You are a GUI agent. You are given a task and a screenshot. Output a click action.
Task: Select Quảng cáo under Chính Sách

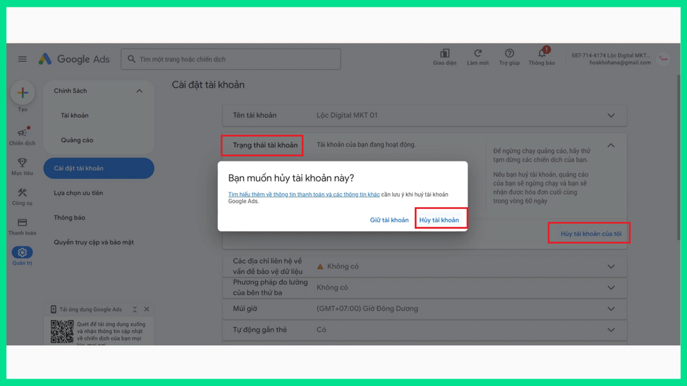[77, 140]
